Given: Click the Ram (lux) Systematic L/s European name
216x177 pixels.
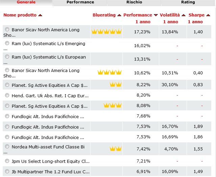Looking at the screenshot, I should 49,57.
